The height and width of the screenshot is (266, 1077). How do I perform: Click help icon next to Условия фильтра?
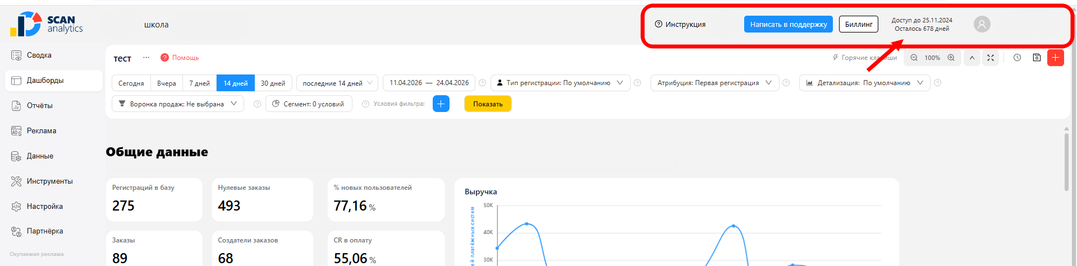[x=365, y=104]
